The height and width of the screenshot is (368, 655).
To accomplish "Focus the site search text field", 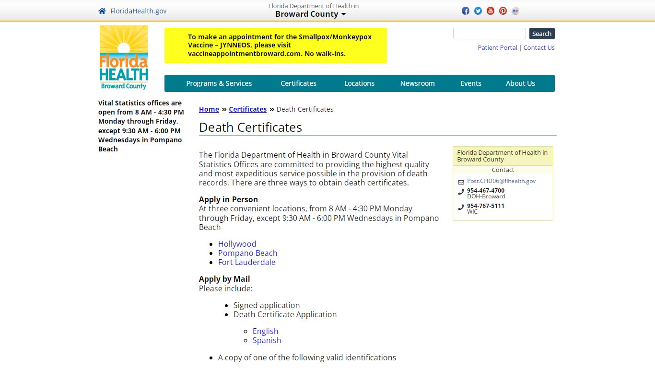I will (490, 34).
